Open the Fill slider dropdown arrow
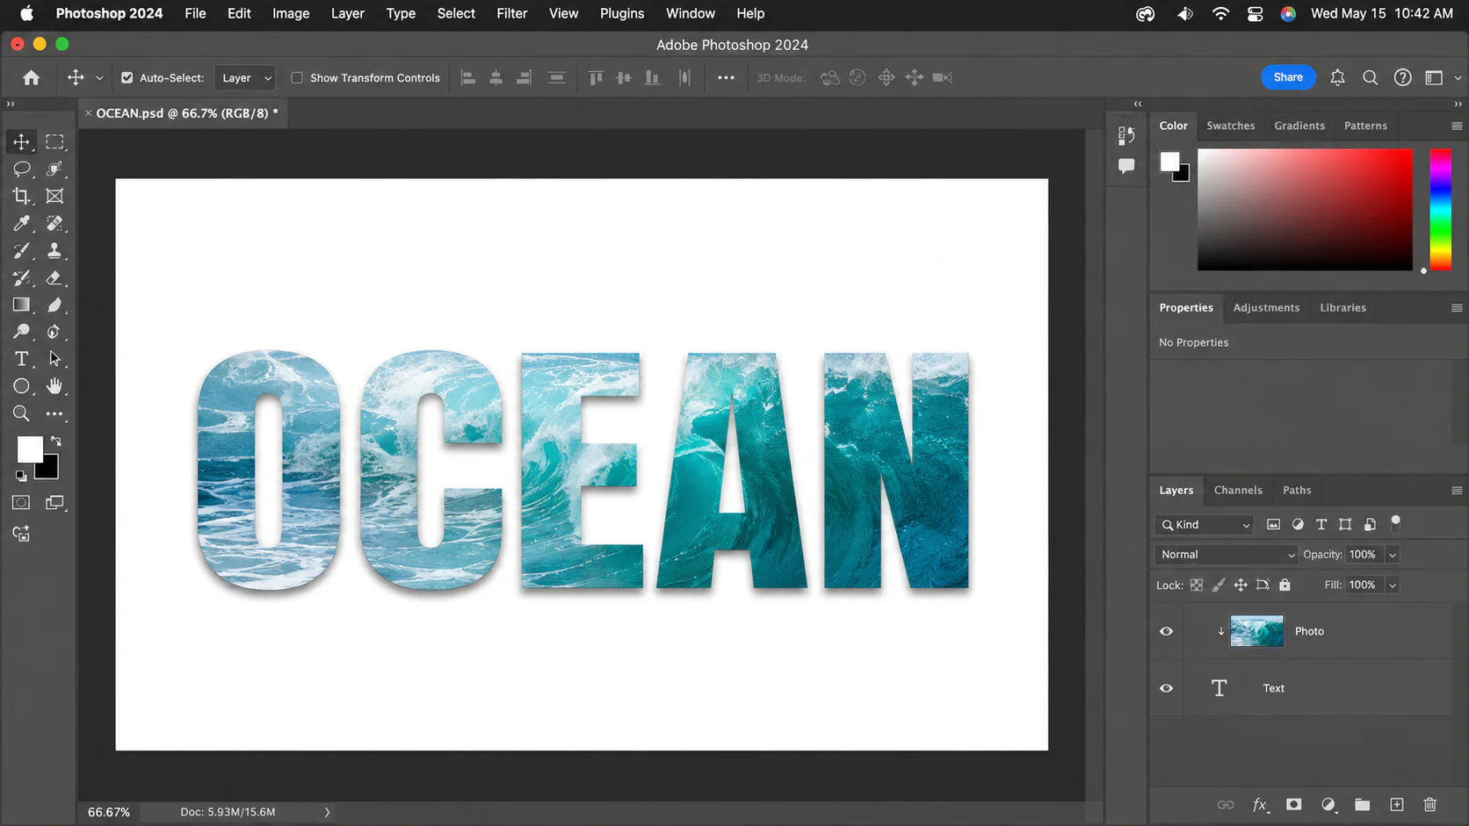Image resolution: width=1469 pixels, height=826 pixels. coord(1393,585)
